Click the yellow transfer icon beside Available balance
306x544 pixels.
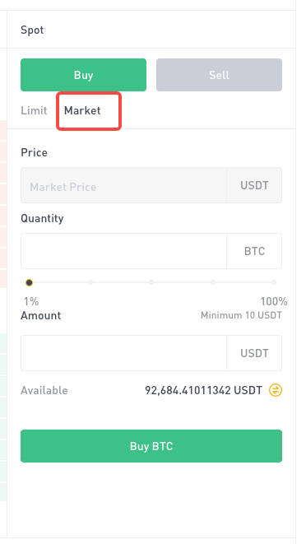click(x=276, y=390)
